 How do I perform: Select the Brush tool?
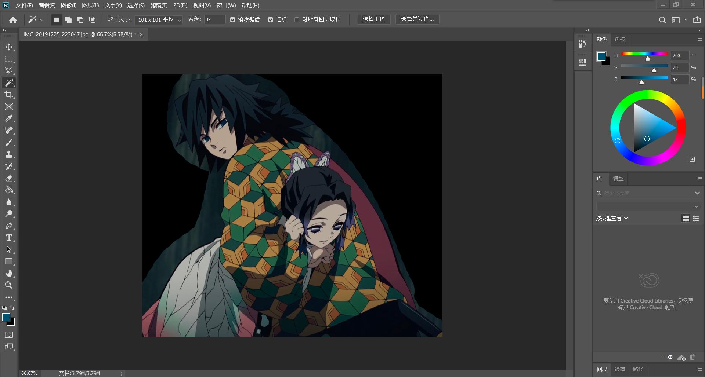pyautogui.click(x=9, y=142)
